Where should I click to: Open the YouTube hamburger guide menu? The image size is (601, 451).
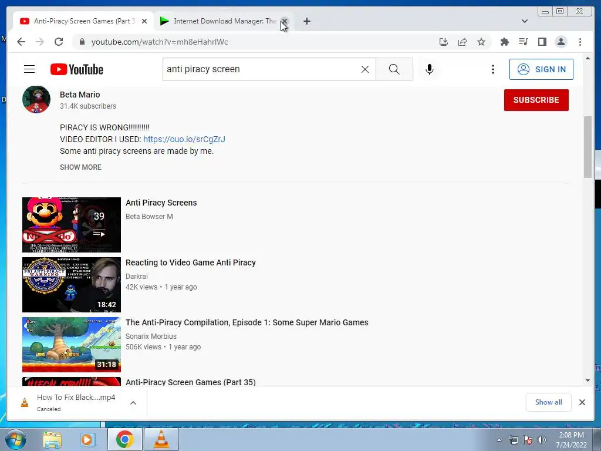click(29, 69)
